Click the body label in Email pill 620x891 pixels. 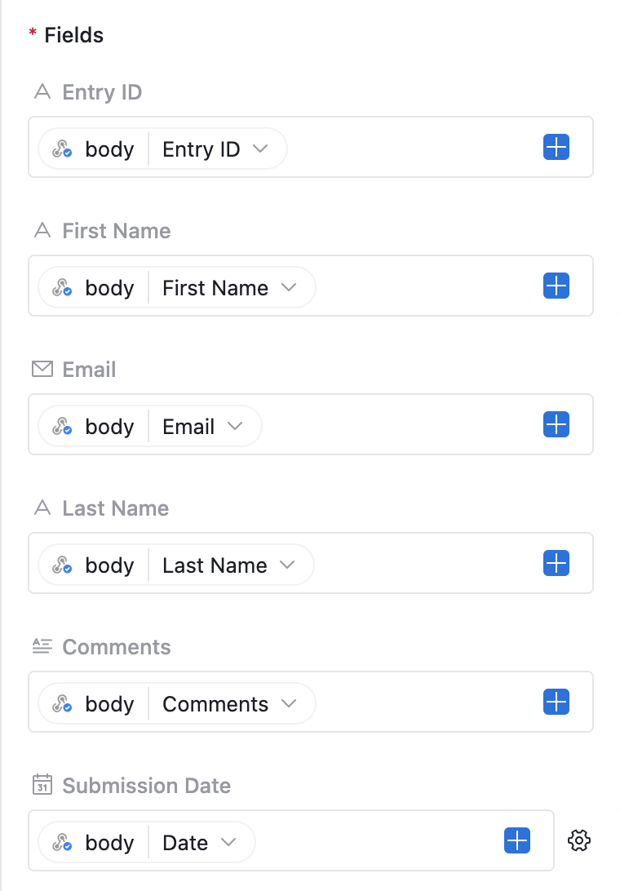(109, 427)
